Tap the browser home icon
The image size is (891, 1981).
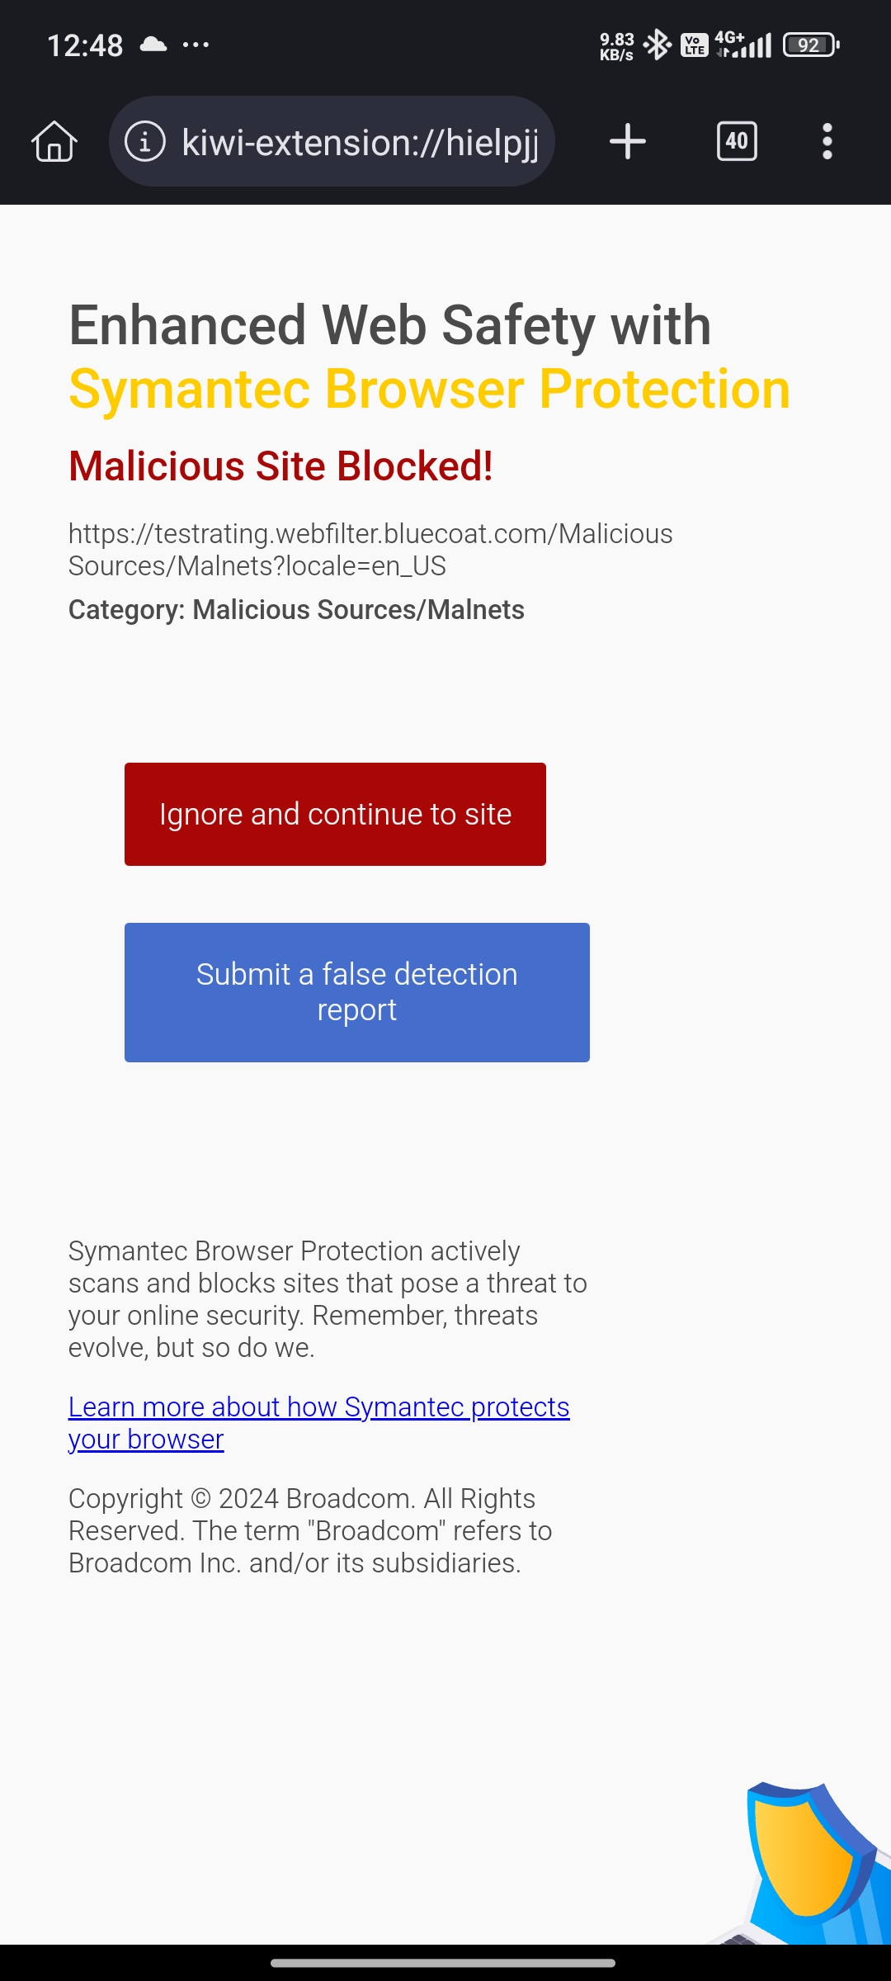[54, 141]
